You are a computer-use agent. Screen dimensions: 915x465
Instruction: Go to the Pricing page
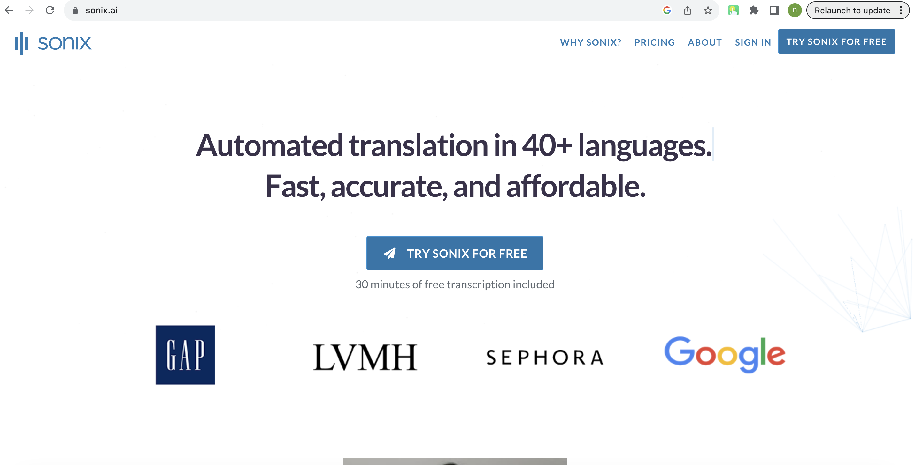click(x=654, y=42)
